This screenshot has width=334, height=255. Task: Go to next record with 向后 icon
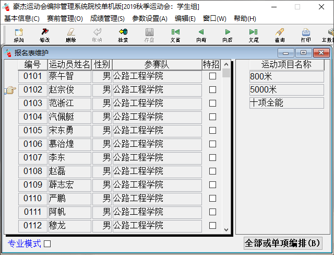click(228, 35)
